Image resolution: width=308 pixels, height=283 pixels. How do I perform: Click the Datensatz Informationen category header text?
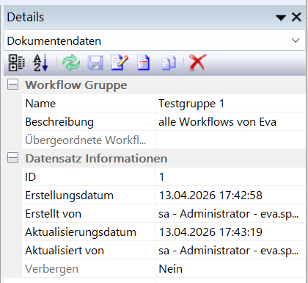96,158
